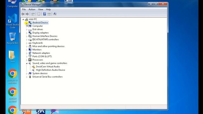Screen dimensions: 203x114
Task: Open Visual Studio Code desktop shortcut
Action: [x=12, y=21]
